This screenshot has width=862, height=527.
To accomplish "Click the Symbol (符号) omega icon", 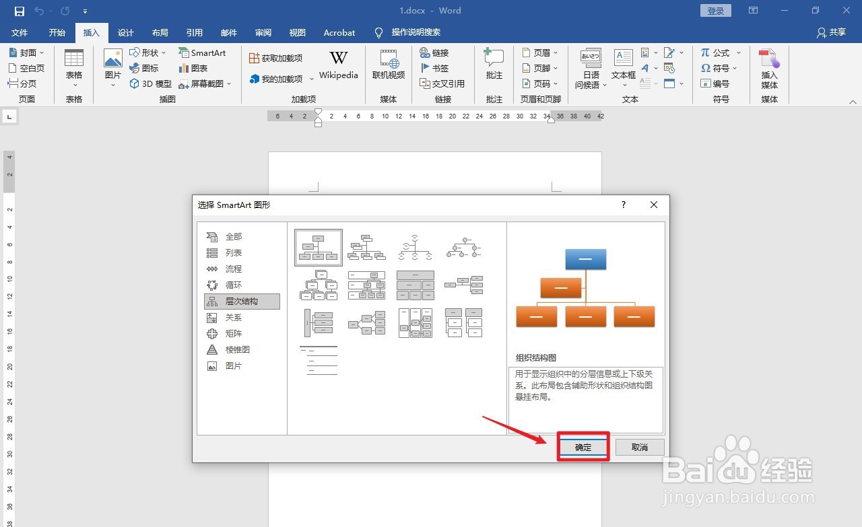I will [705, 68].
